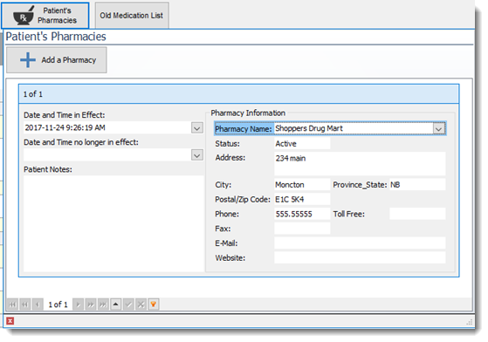Click the red X icon at bottom
This screenshot has width=488, height=342.
point(10,321)
